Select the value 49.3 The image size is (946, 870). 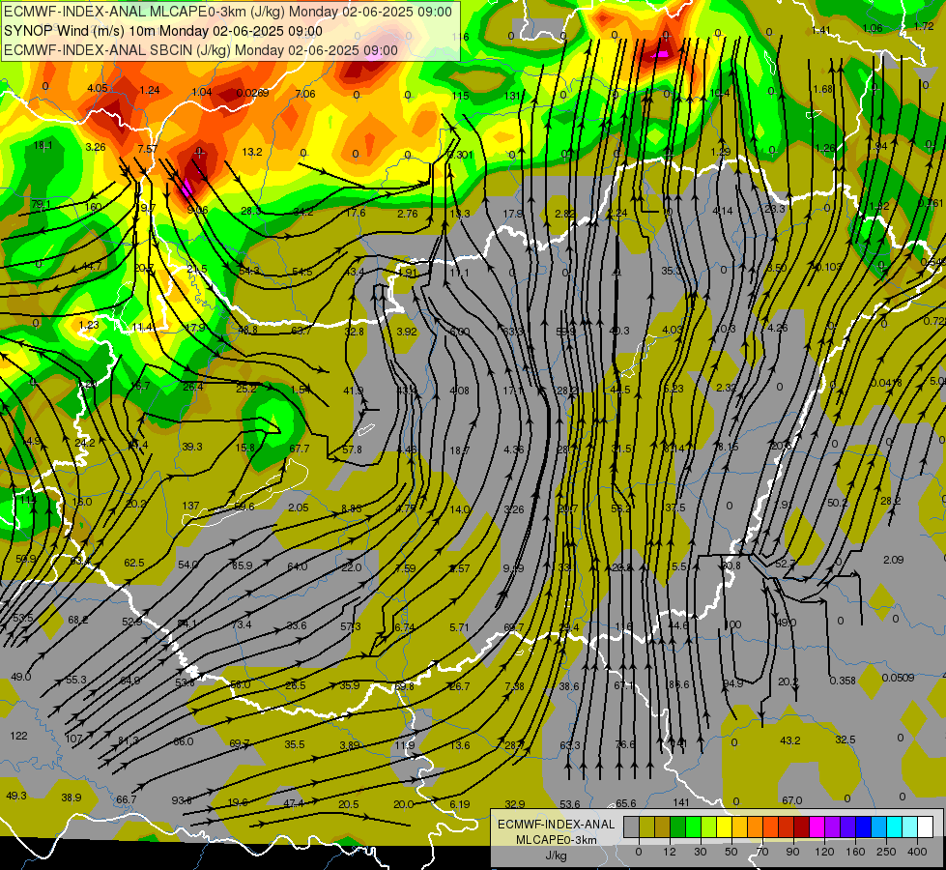click(16, 796)
